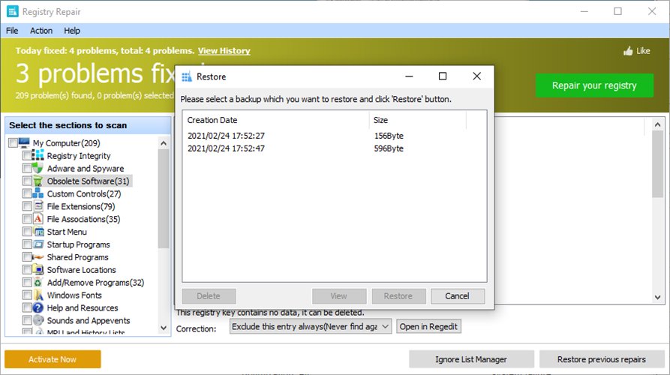Click the Open in Regedit button
670x375 pixels.
click(x=428, y=327)
